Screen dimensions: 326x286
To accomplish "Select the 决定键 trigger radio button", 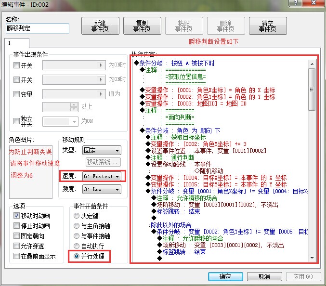I will [77, 216].
